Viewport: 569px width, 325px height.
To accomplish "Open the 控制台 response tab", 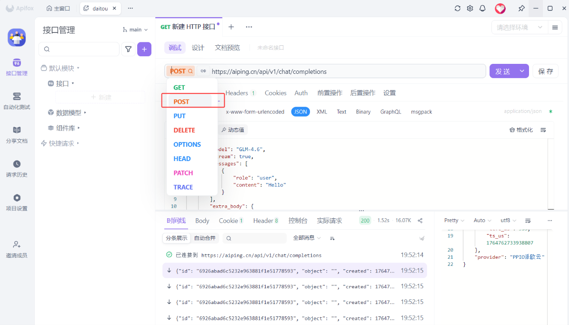I will [298, 221].
